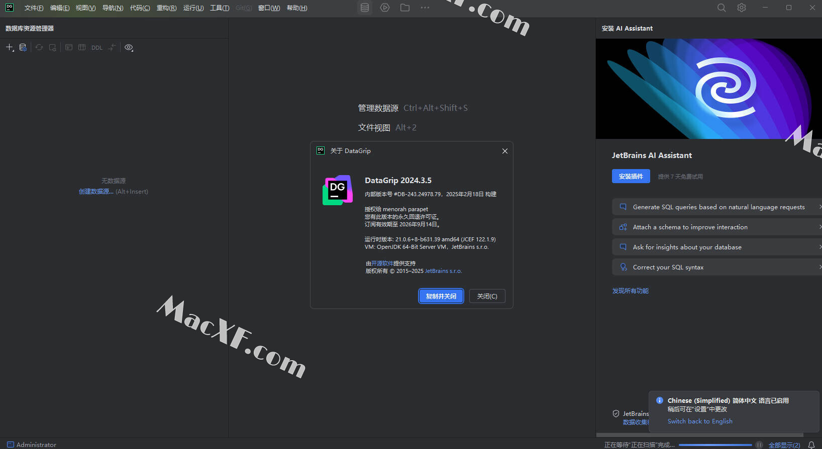Image resolution: width=822 pixels, height=449 pixels.
Task: Click the 复制并关闭 button
Action: [x=441, y=296]
